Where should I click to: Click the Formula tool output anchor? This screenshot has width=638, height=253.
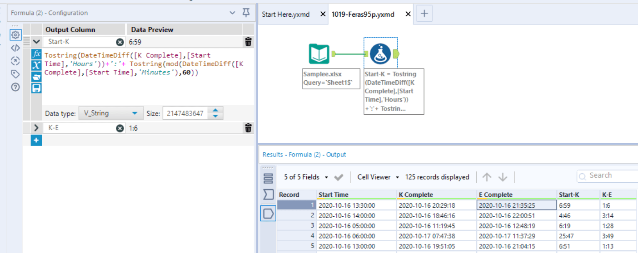(x=396, y=54)
